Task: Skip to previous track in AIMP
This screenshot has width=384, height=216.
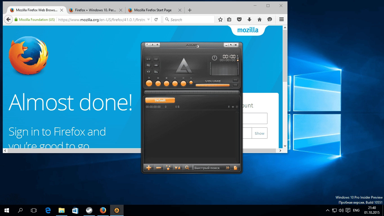Action: (x=175, y=83)
